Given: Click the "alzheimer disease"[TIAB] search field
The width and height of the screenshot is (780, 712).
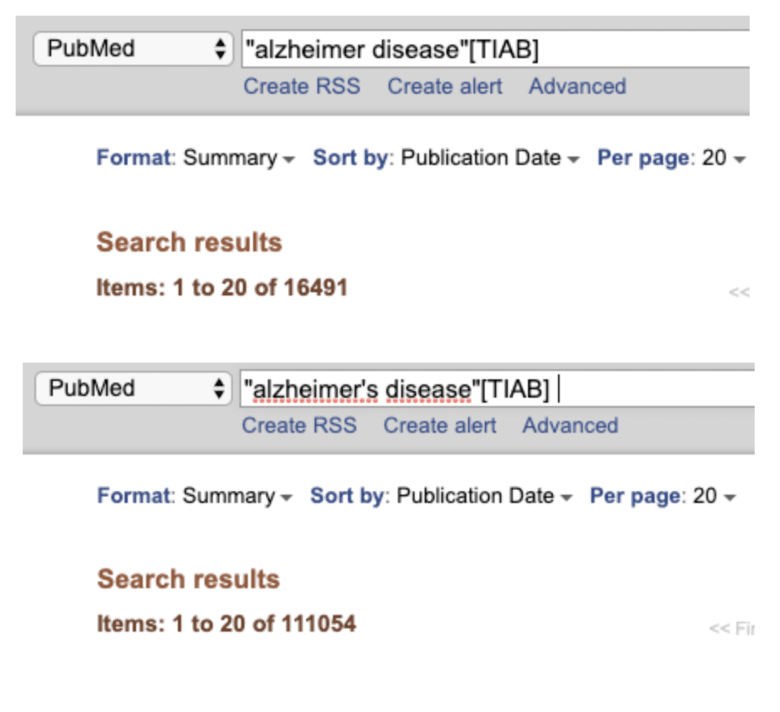Looking at the screenshot, I should coord(495,49).
